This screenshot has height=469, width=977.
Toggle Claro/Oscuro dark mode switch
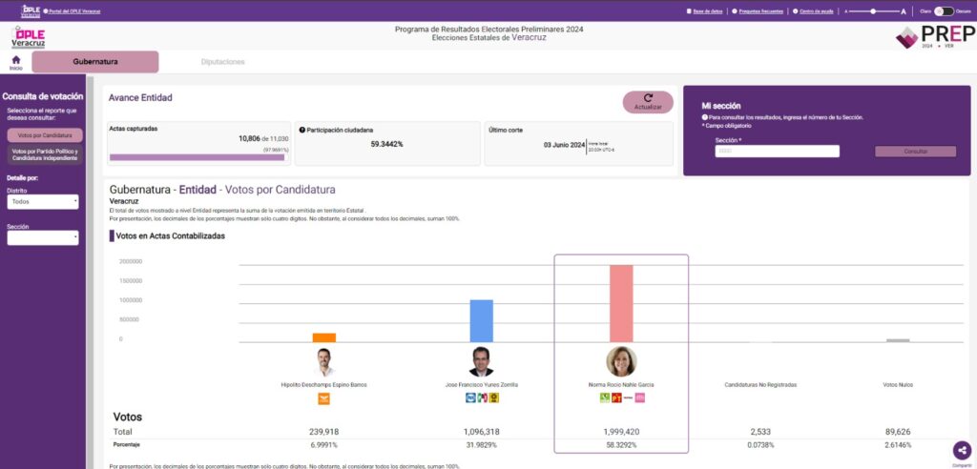click(943, 11)
